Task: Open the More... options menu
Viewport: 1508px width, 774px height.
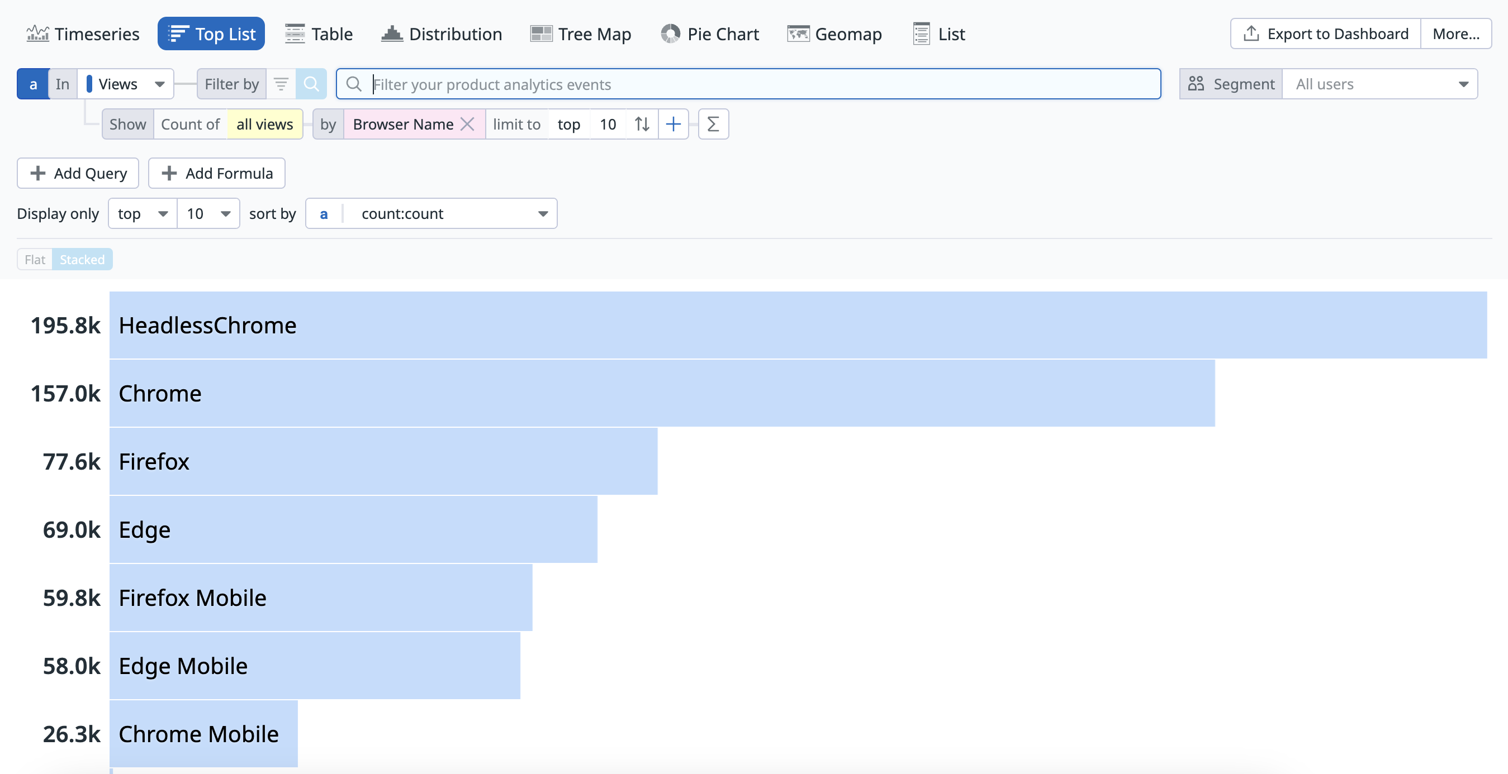Action: pos(1455,34)
